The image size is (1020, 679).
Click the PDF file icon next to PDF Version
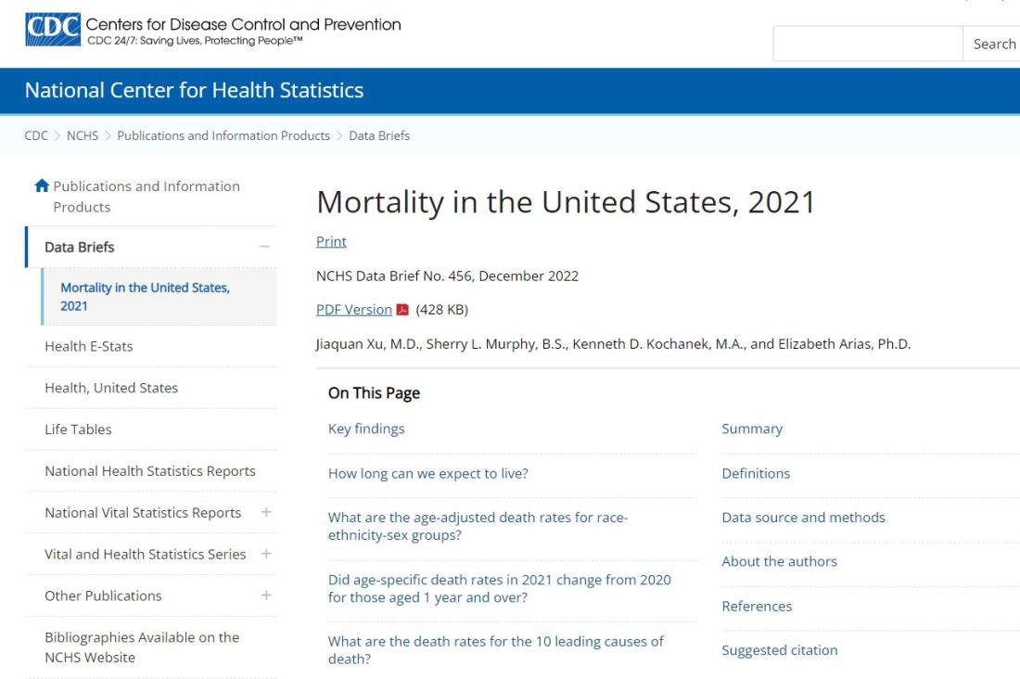[402, 309]
